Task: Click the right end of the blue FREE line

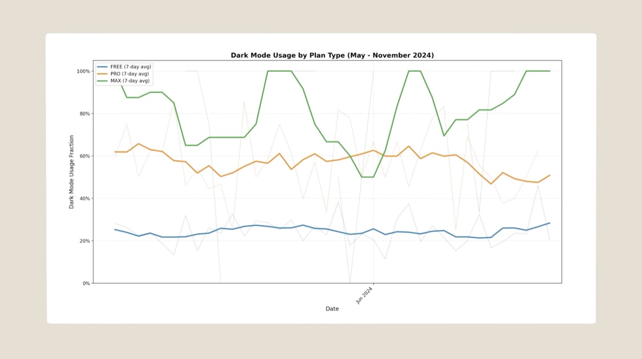Action: 549,223
